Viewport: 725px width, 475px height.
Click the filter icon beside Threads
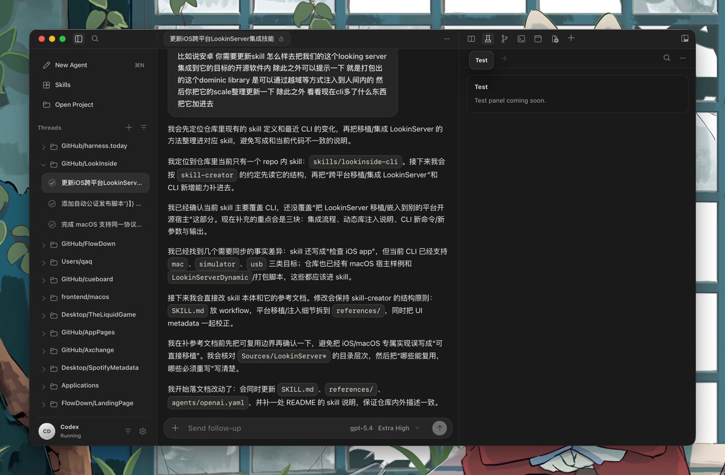[143, 128]
